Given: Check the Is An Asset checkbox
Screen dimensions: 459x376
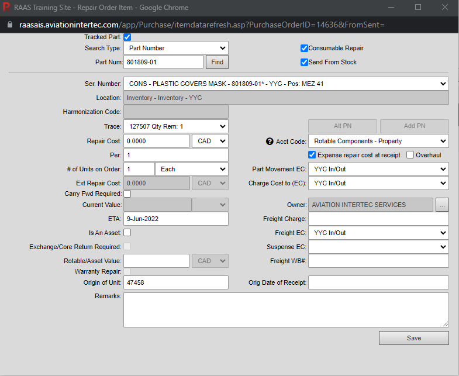Looking at the screenshot, I should (127, 233).
